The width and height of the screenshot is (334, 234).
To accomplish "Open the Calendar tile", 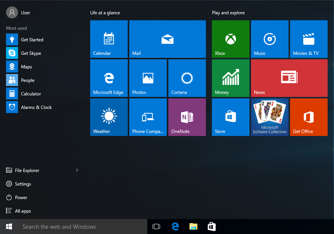I will pos(109,39).
